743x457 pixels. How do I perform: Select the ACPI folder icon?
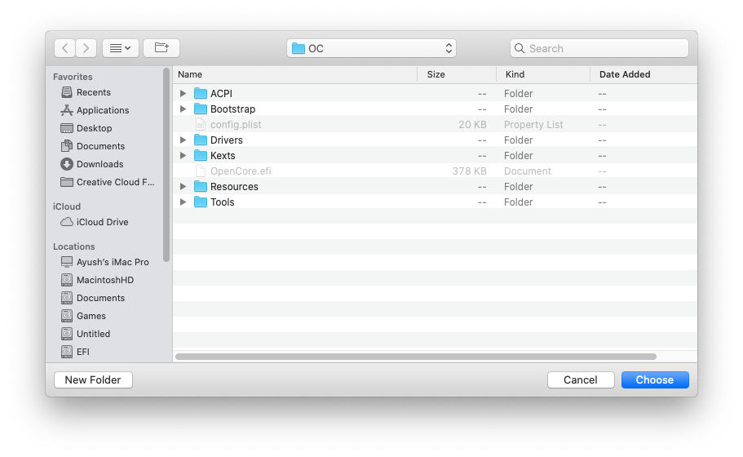pos(201,93)
